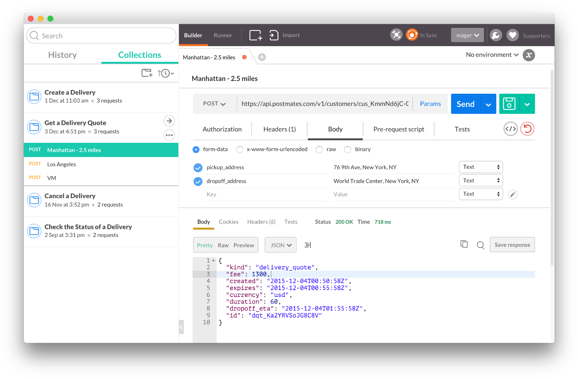
Task: Uncheck the dropoff_address parameter
Action: tap(198, 181)
